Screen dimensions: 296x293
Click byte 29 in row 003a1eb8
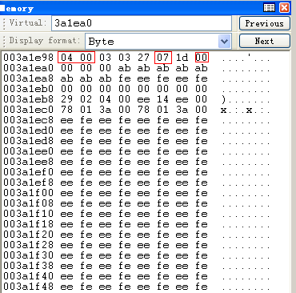click(x=66, y=99)
